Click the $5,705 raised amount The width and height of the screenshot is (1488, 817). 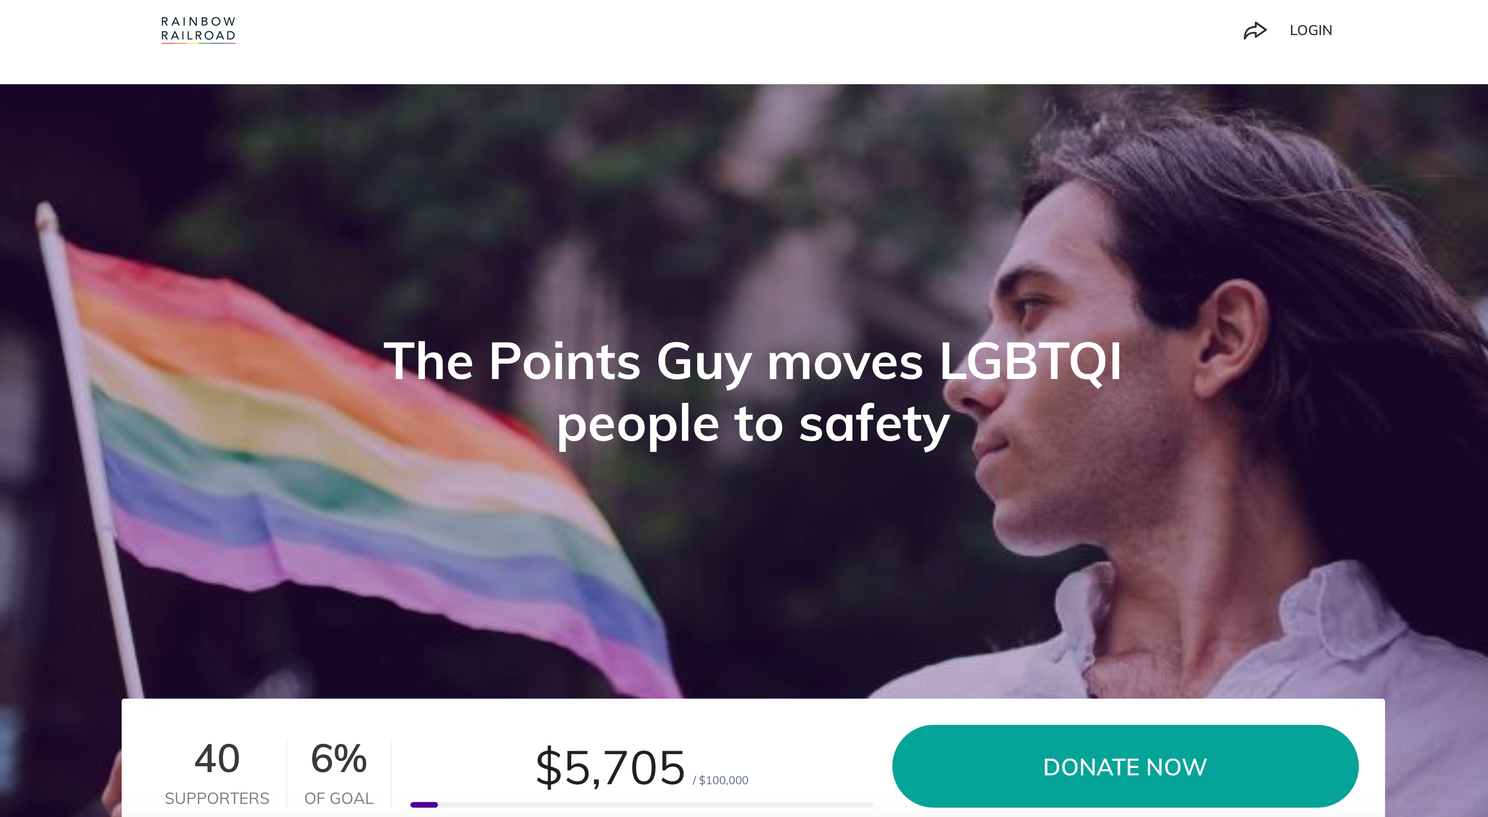[610, 767]
